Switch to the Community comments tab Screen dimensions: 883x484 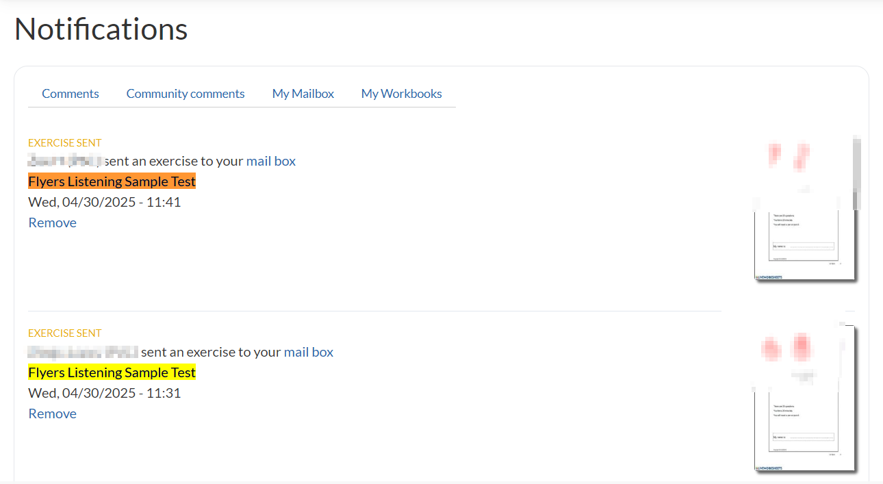[185, 94]
